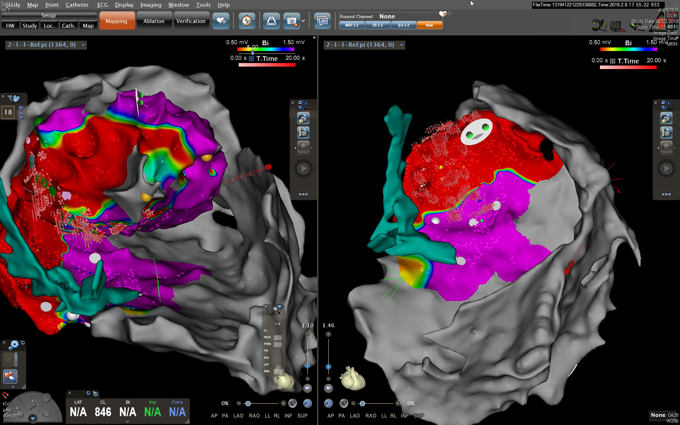Open the Catheter menu
Viewport: 680px width, 425px height.
click(x=77, y=5)
